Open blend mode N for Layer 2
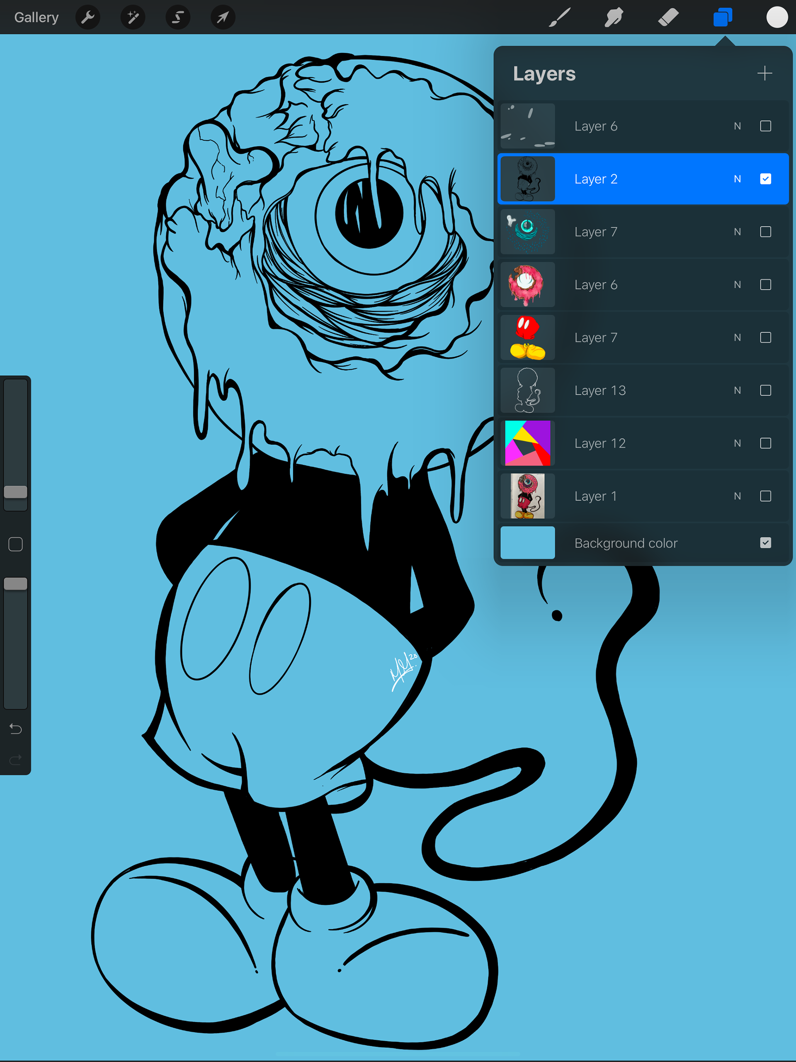 click(x=737, y=179)
